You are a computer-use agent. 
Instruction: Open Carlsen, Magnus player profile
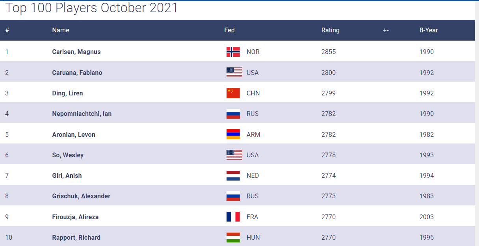[x=76, y=52]
